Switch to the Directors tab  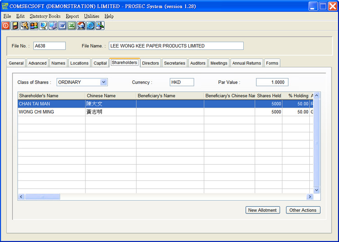tap(150, 63)
